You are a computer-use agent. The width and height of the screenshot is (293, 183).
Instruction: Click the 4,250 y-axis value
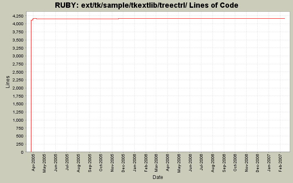pyautogui.click(x=18, y=16)
